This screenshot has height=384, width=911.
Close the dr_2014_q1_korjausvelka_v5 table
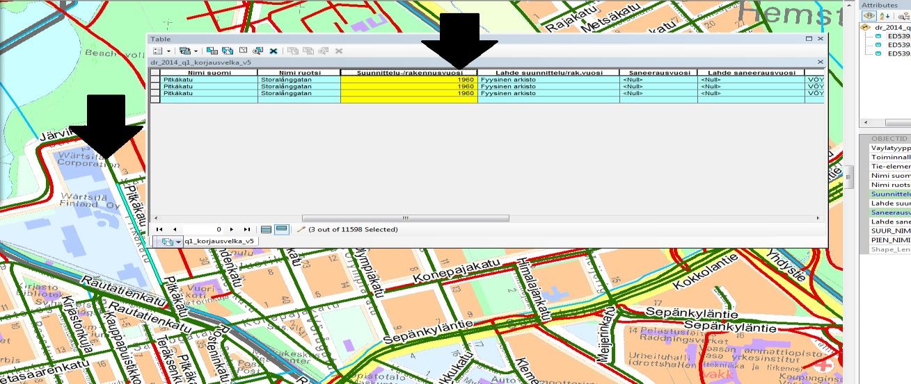tap(821, 62)
